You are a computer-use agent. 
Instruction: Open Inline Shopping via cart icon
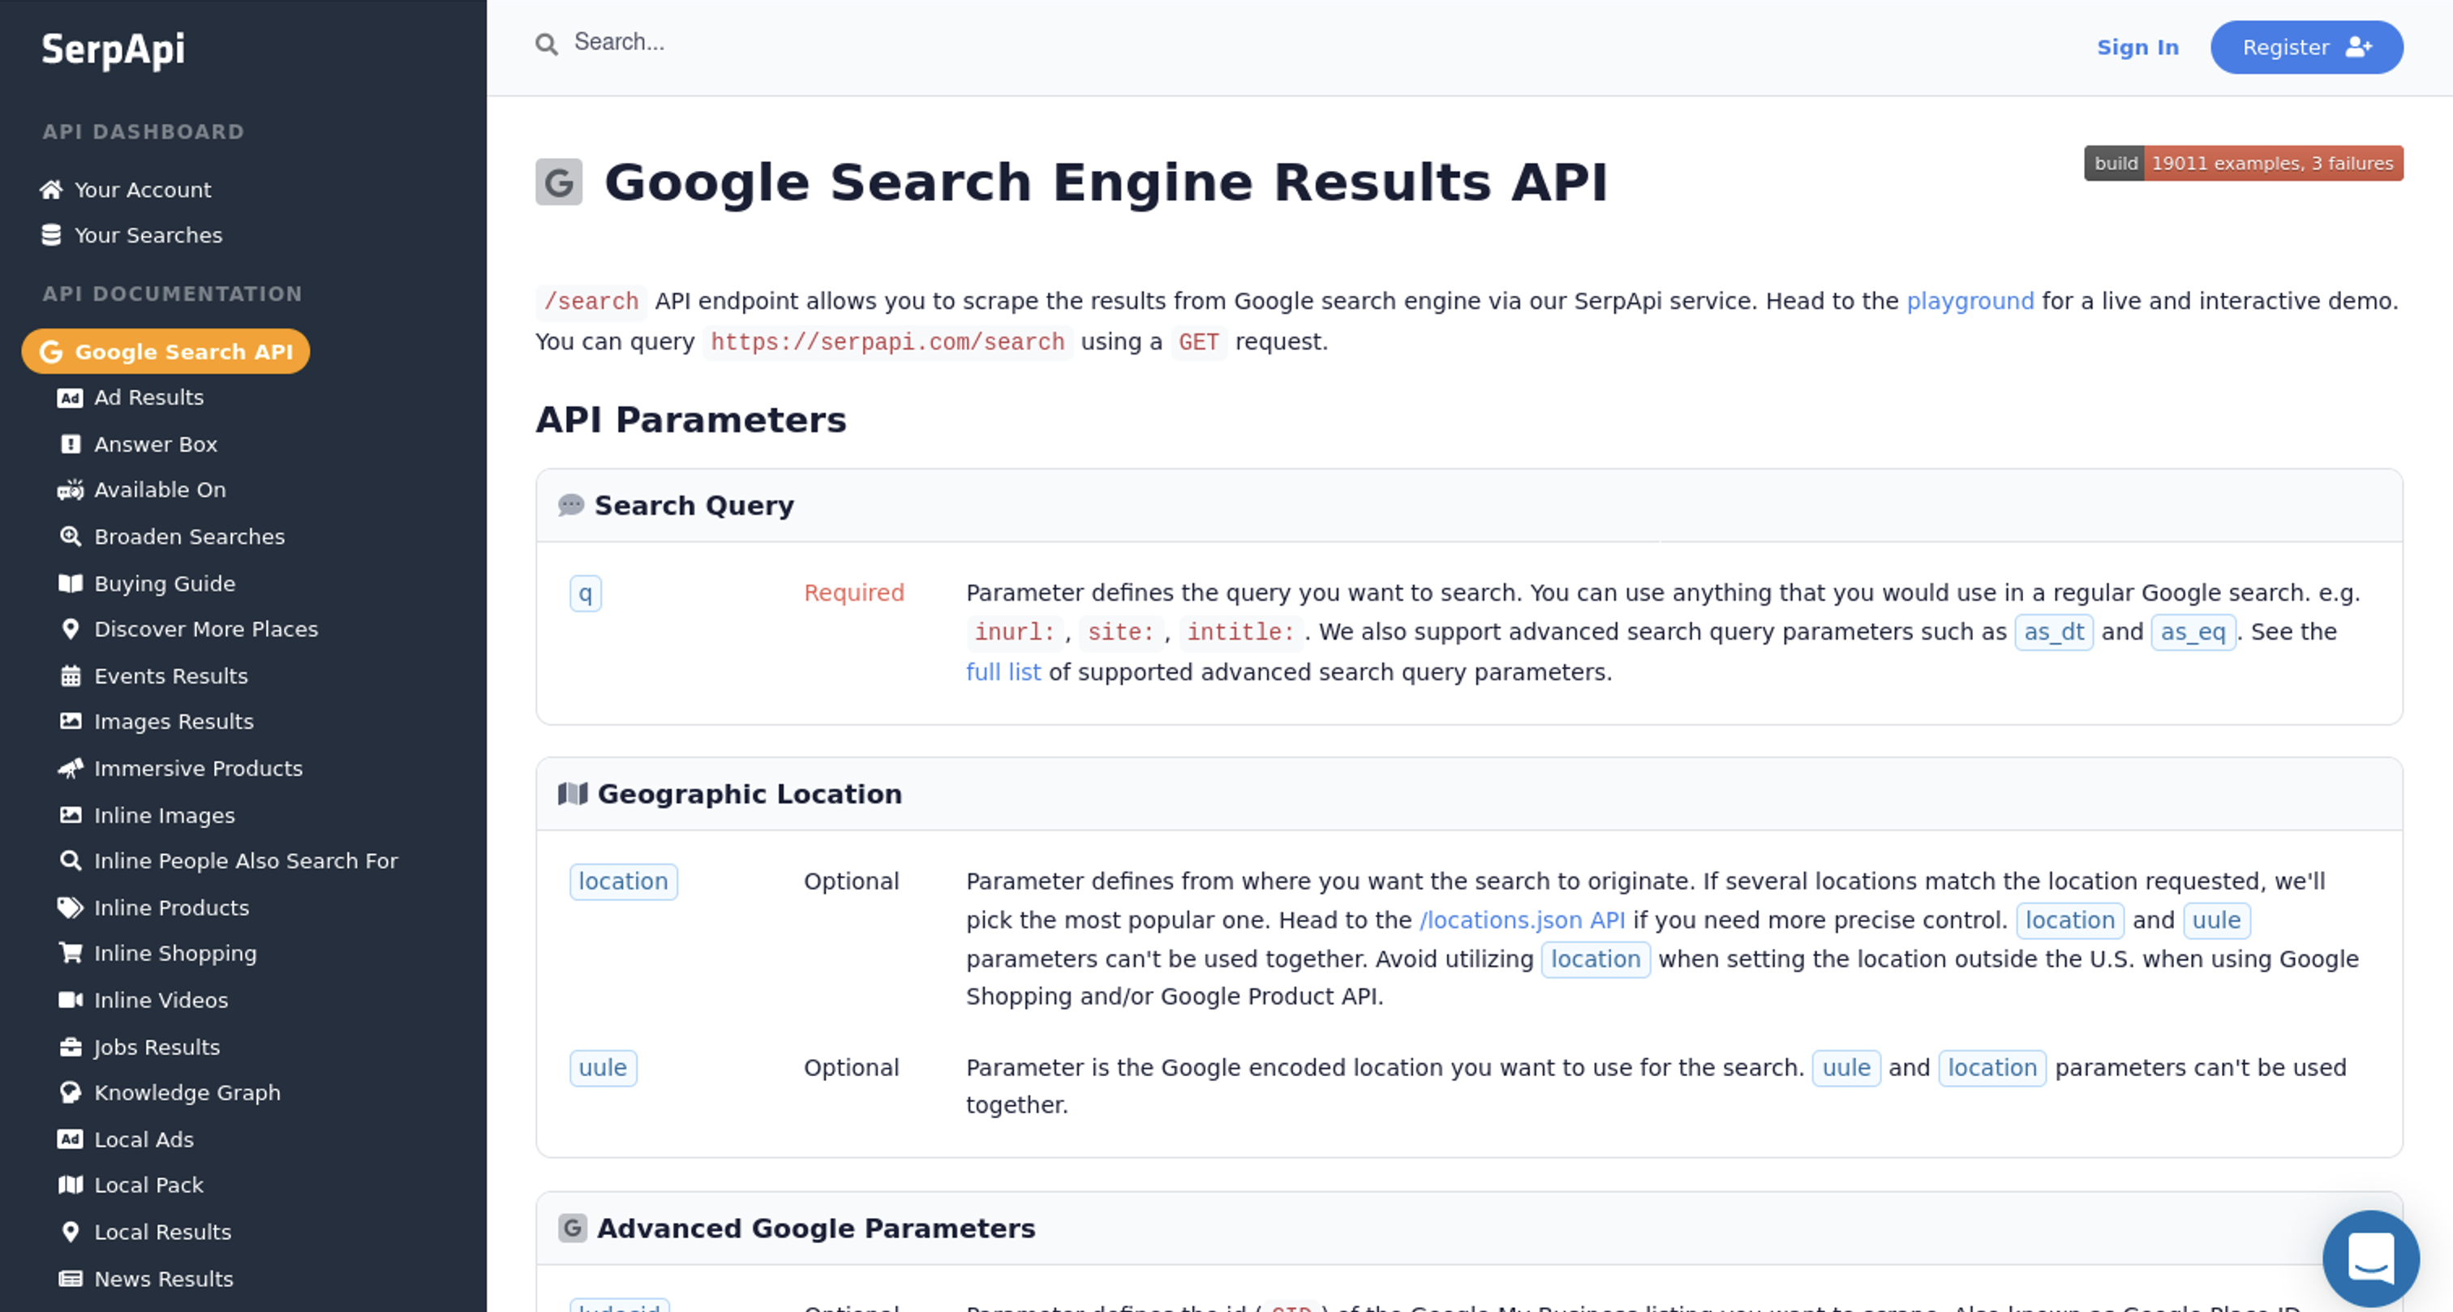[71, 953]
